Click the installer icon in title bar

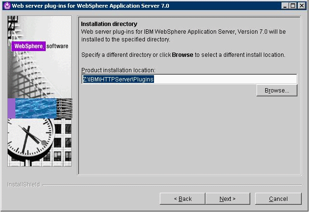(x=7, y=6)
